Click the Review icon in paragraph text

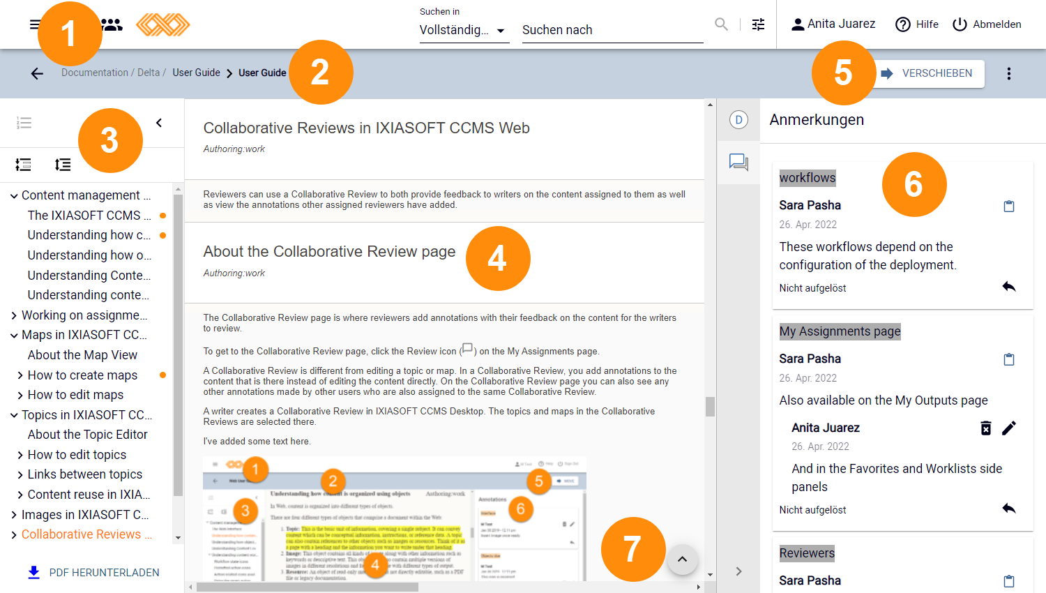[x=467, y=349]
